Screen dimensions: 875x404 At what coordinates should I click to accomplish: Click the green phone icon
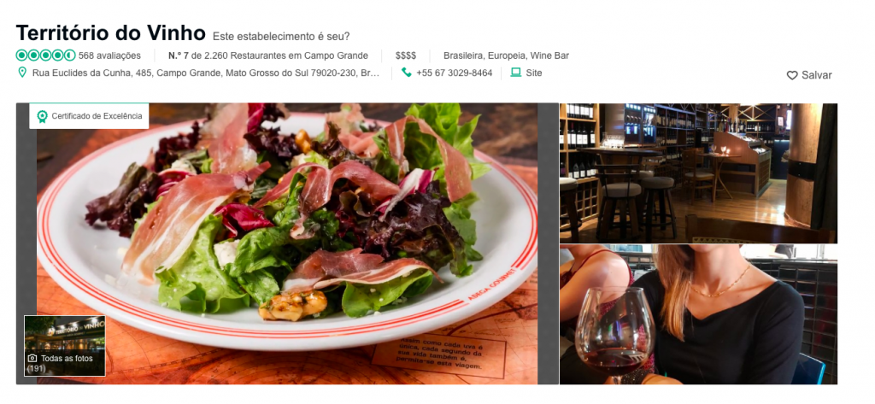coord(406,73)
